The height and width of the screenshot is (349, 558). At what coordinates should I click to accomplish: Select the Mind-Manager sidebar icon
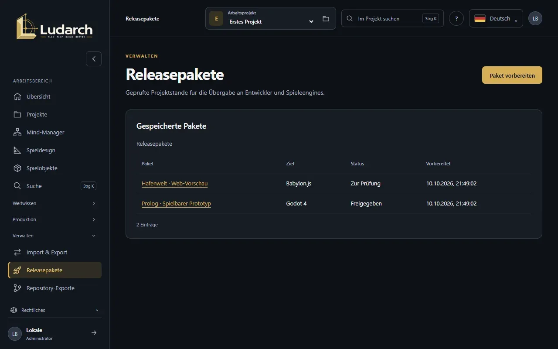(x=17, y=132)
